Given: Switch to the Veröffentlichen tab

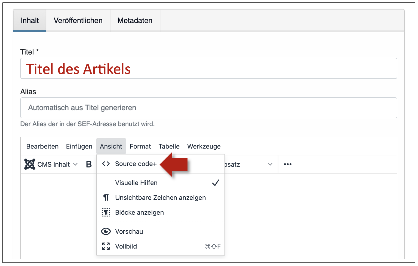Looking at the screenshot, I should coord(78,21).
